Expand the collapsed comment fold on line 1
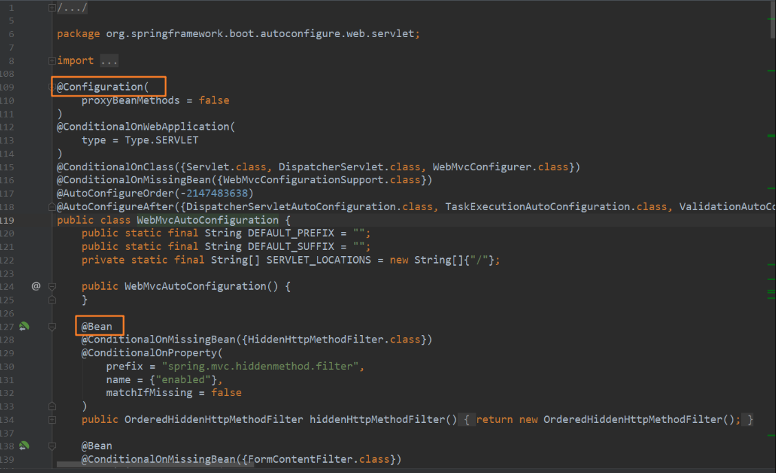The image size is (776, 473). (52, 8)
